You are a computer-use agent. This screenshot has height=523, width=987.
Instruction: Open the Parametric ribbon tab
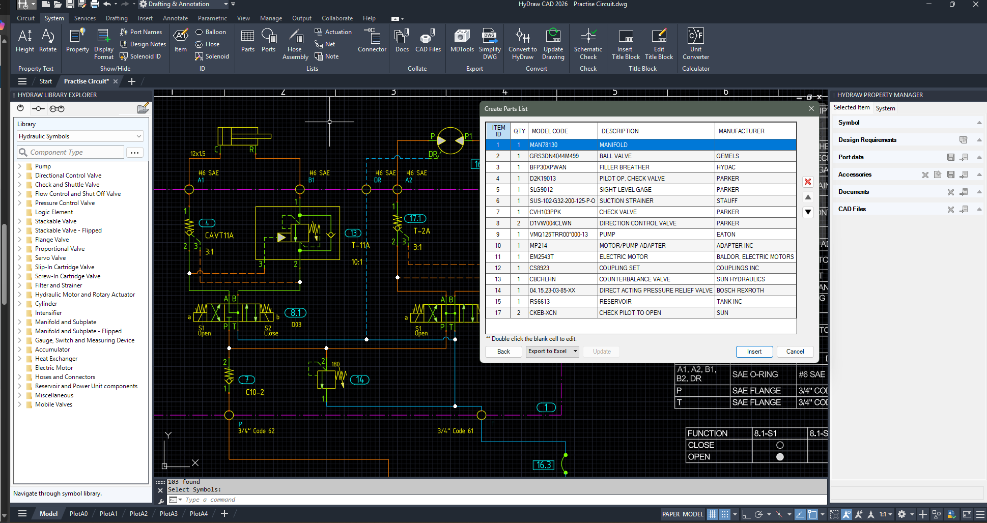[212, 18]
